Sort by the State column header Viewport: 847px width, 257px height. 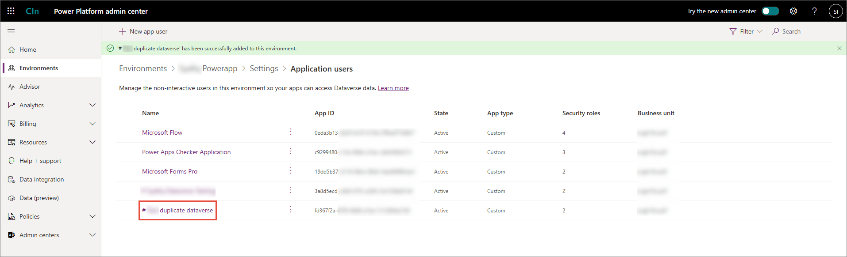tap(441, 113)
